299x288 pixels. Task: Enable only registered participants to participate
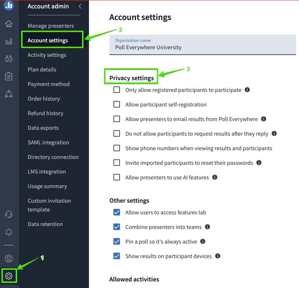(x=117, y=90)
